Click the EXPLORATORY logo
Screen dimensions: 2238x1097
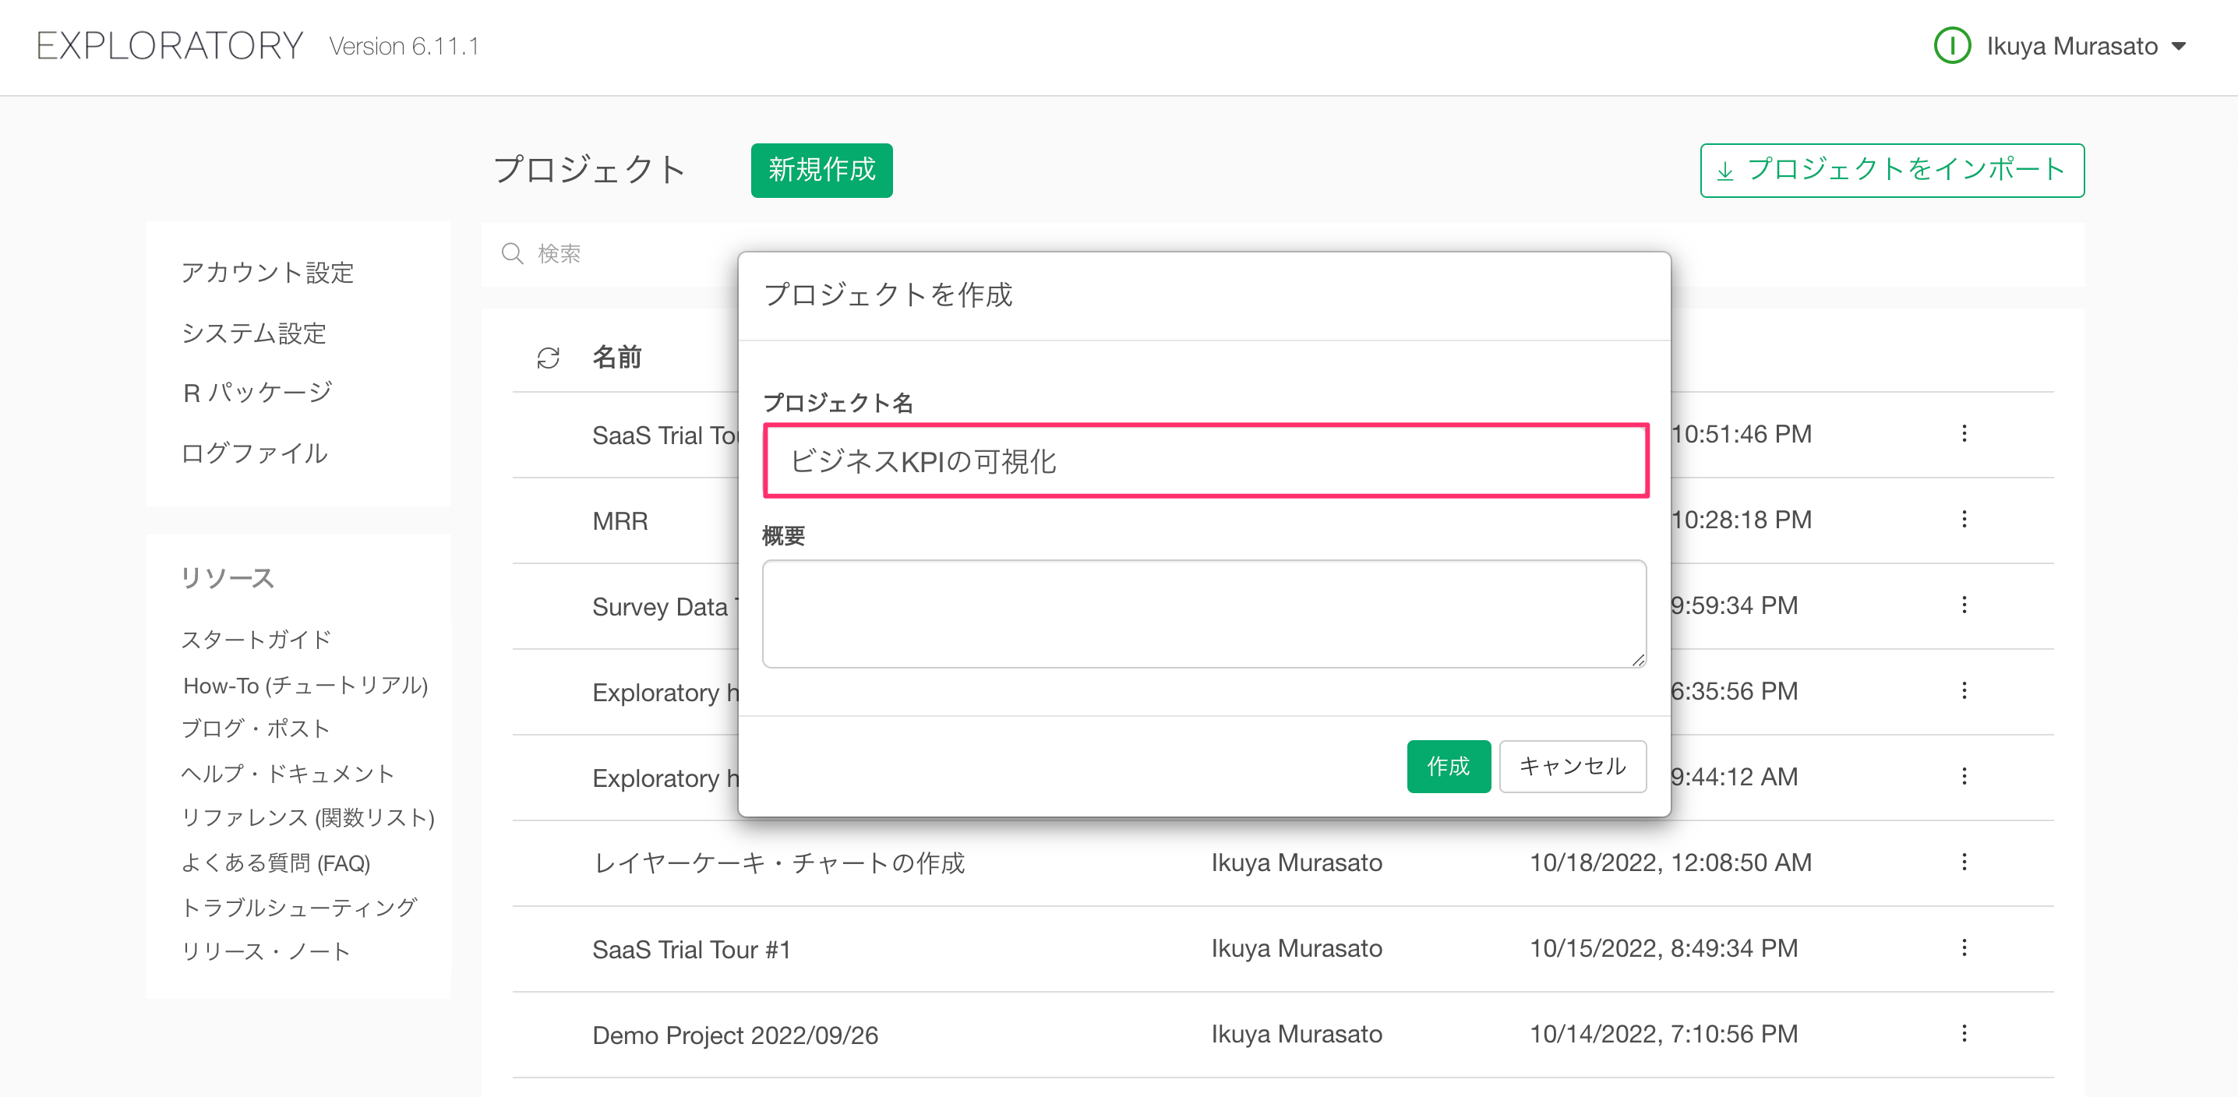[x=169, y=46]
